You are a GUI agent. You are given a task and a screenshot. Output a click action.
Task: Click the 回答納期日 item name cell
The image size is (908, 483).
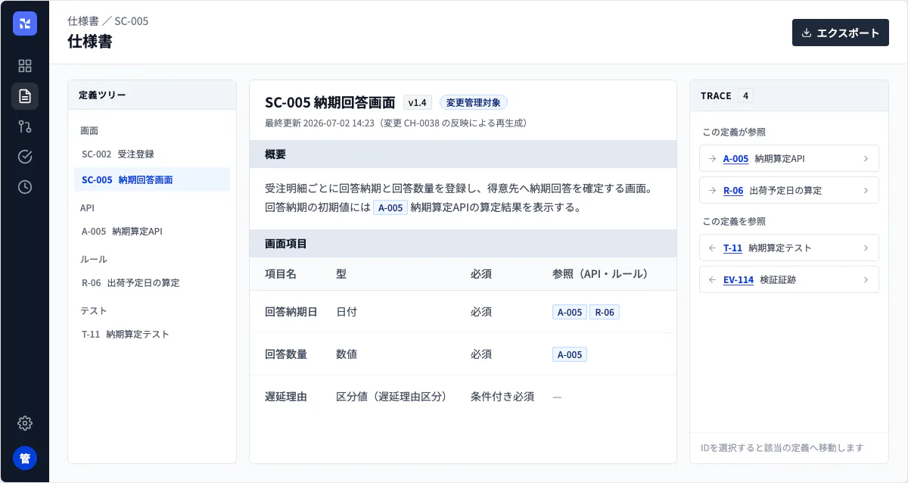click(291, 312)
